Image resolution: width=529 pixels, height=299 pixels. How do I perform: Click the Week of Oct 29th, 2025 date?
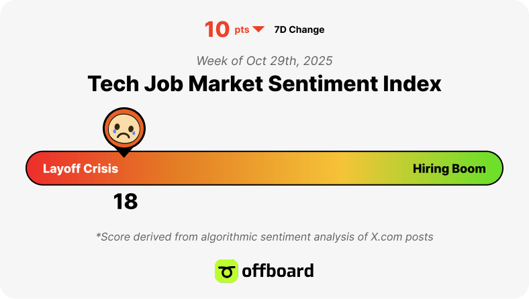point(264,61)
